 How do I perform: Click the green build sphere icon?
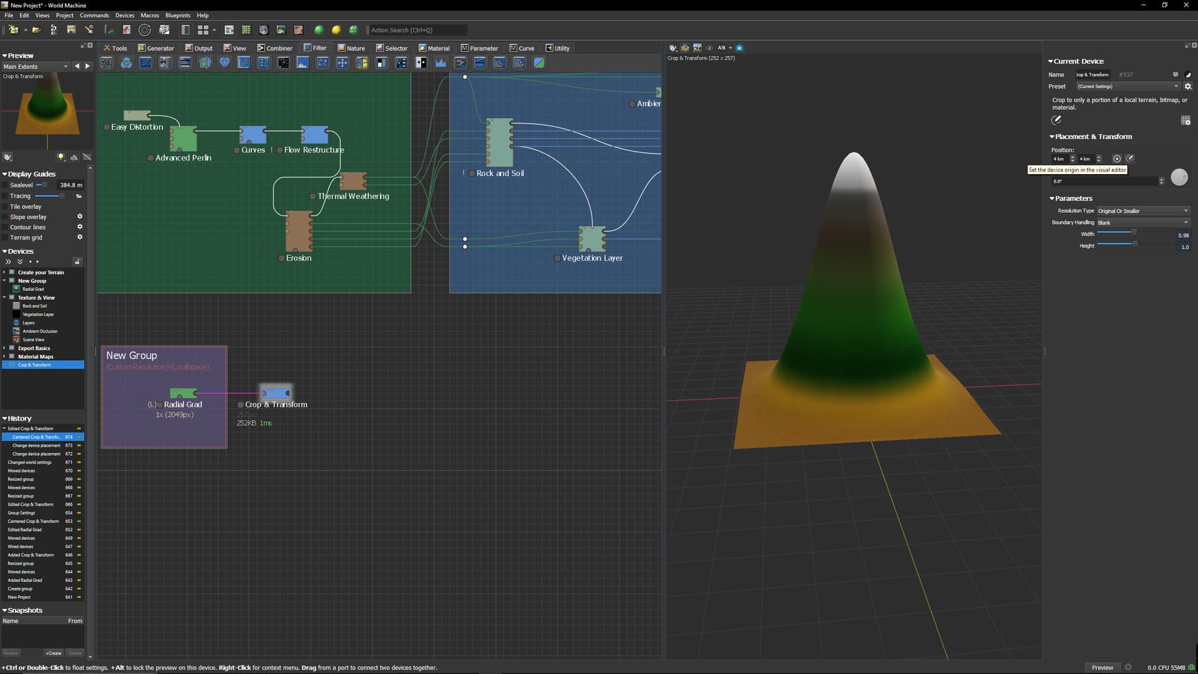coord(319,30)
